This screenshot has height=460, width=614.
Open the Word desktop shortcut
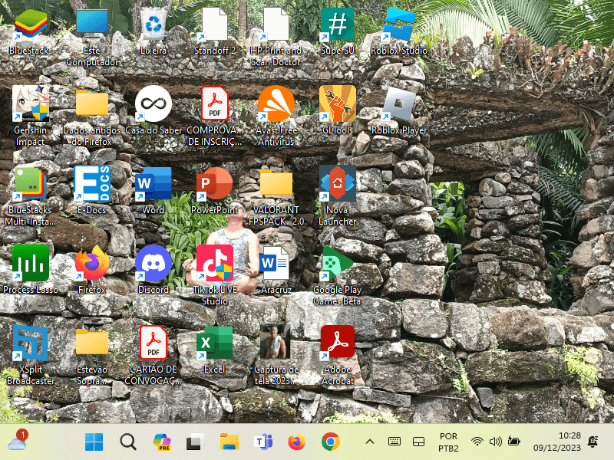pos(153,184)
